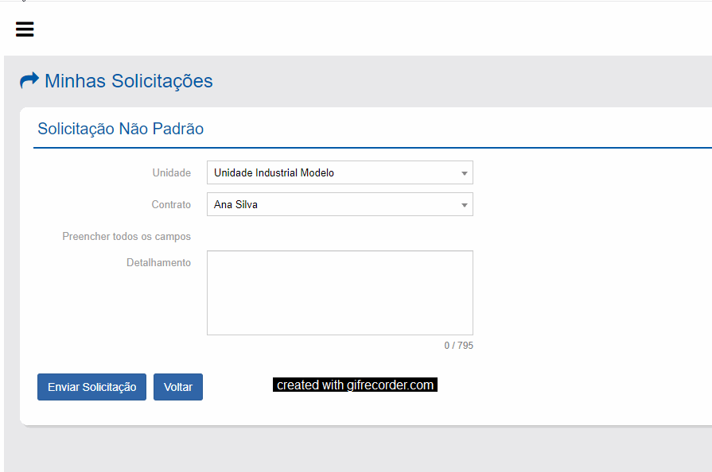The height and width of the screenshot is (472, 712).
Task: Click the Solicitação Não Padrão heading
Action: pyautogui.click(x=121, y=129)
